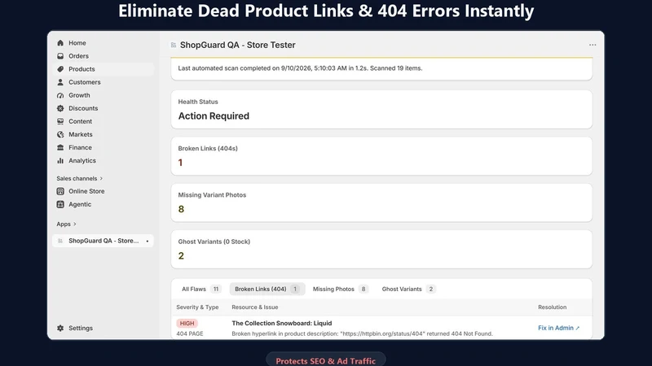Click the Home house icon in sidebar
This screenshot has width=652, height=366.
(x=60, y=43)
